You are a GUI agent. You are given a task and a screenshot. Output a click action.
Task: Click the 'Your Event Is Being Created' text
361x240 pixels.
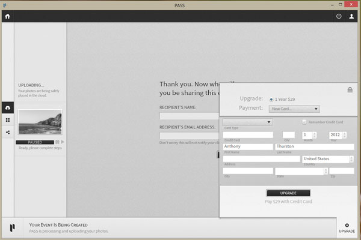58,225
